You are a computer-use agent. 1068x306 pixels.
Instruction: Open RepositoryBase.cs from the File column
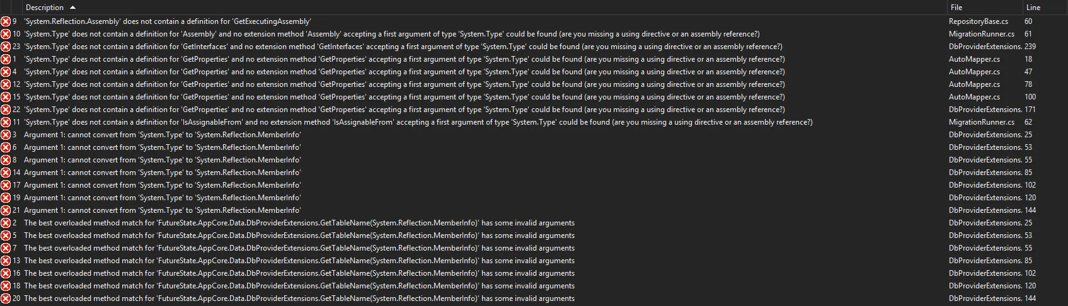click(978, 21)
